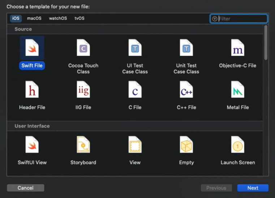This screenshot has width=275, height=198.
Task: Click the "C++ File" label
Action: pos(186,107)
